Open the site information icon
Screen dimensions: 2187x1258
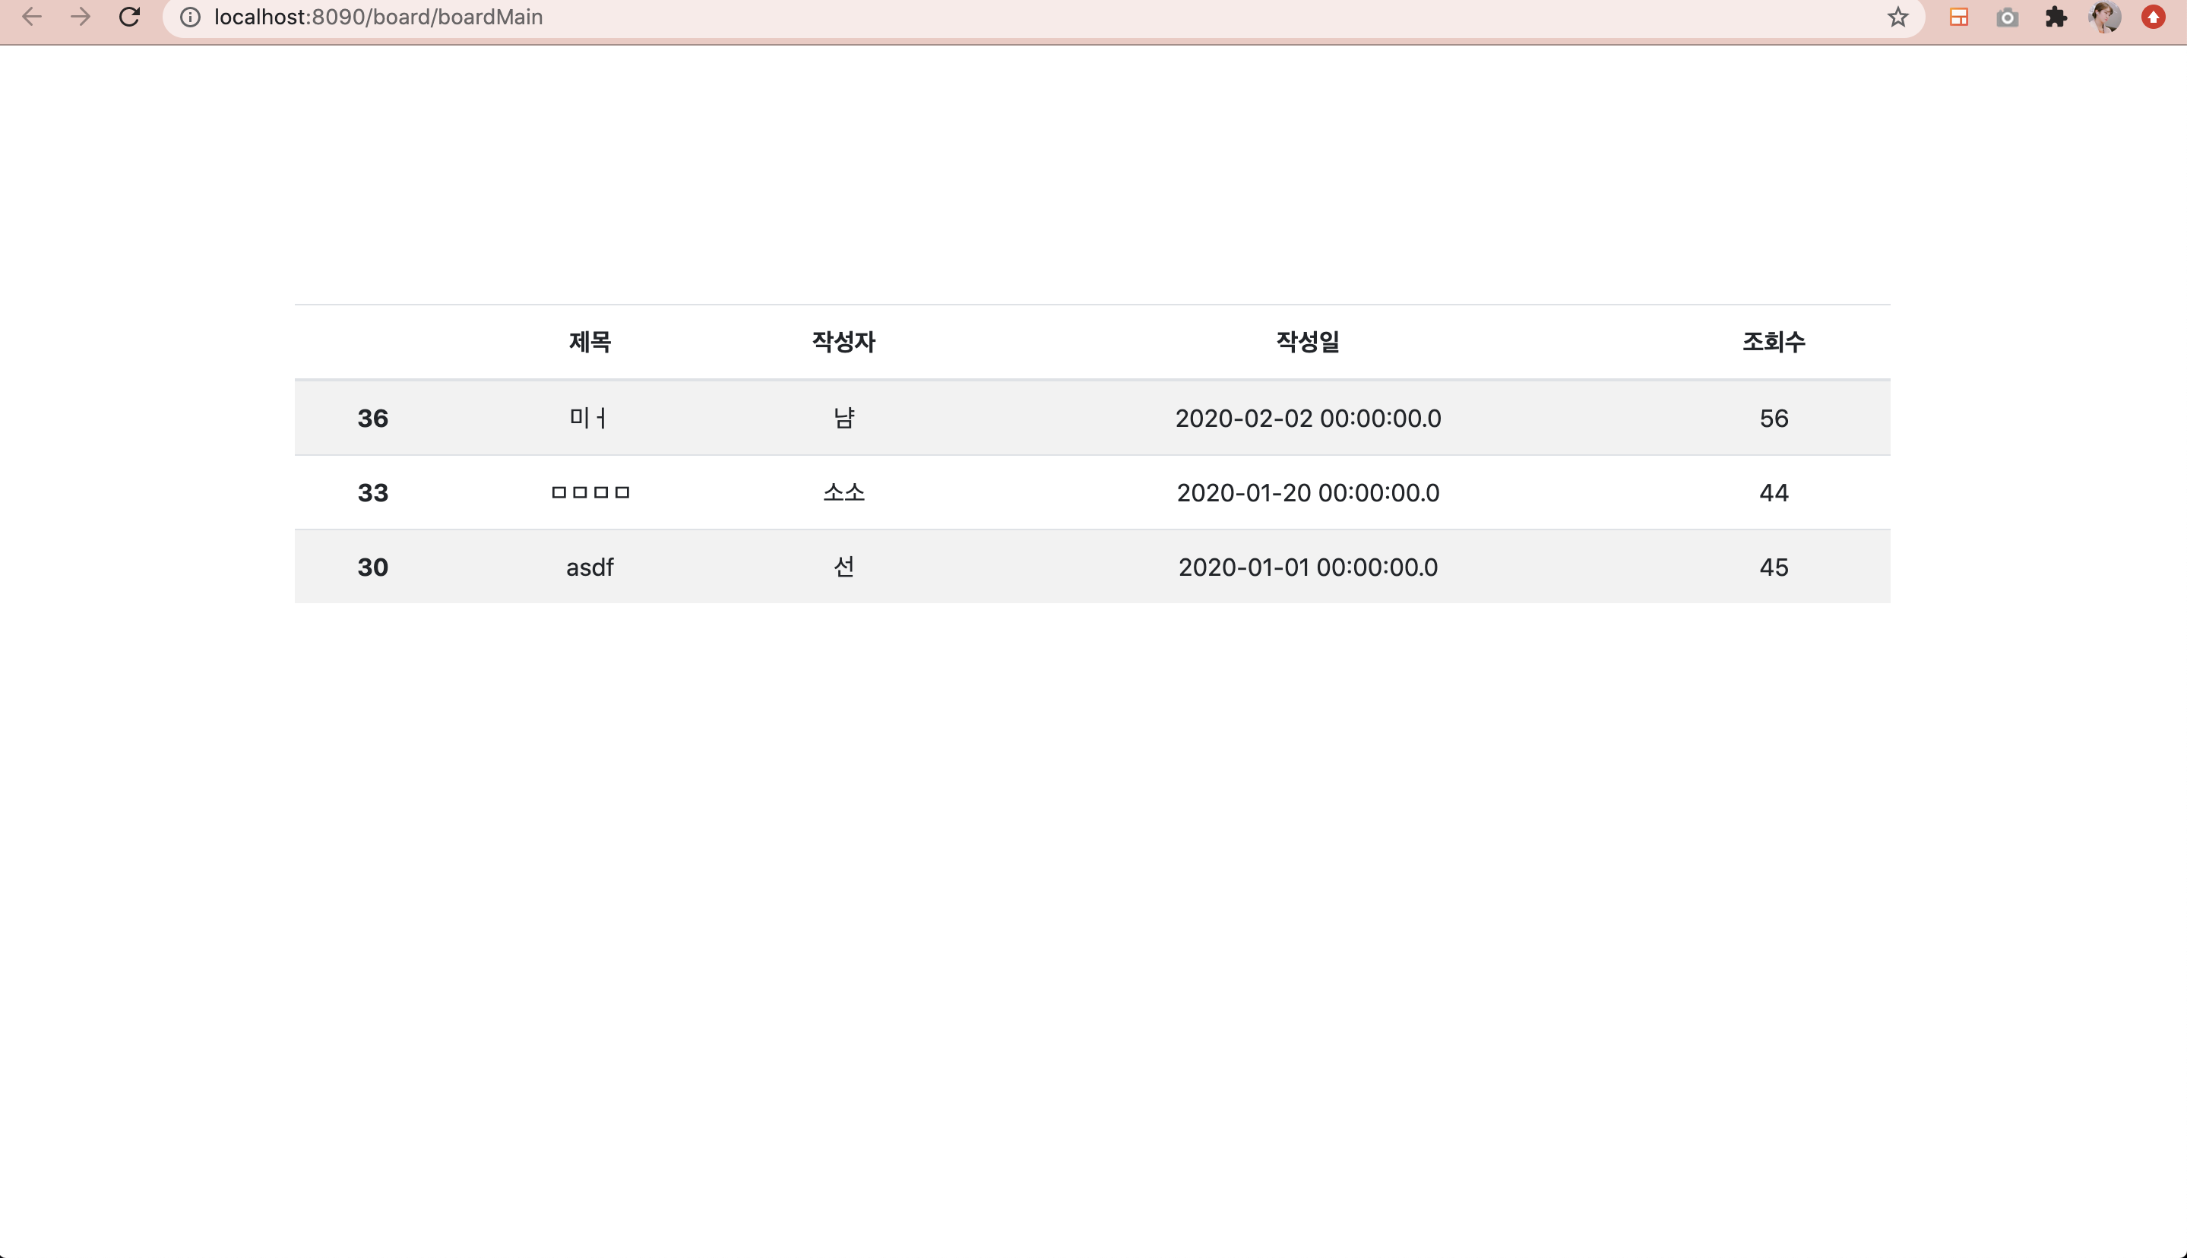point(190,17)
